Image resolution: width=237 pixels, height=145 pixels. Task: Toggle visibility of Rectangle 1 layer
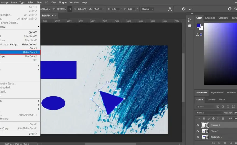[x=198, y=137]
